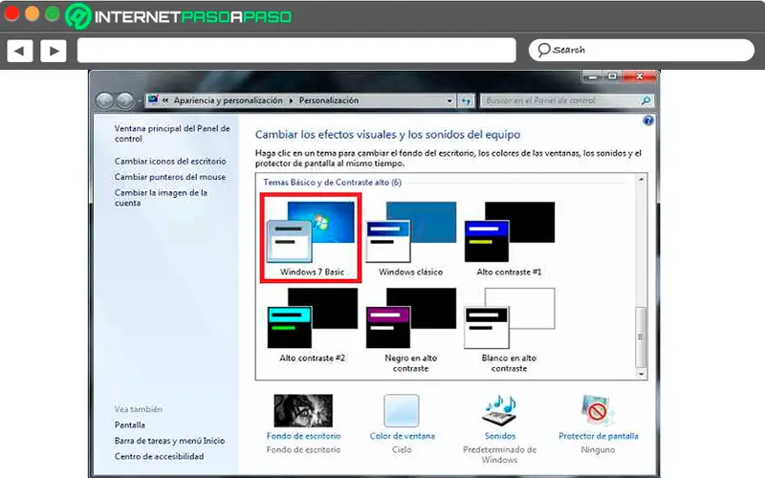Click heading Cambiar los efectos visuales y los sonidos
Image resolution: width=765 pixels, height=478 pixels.
click(x=387, y=134)
